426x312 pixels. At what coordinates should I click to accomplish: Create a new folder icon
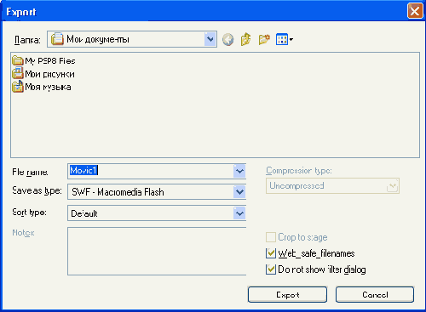click(264, 39)
